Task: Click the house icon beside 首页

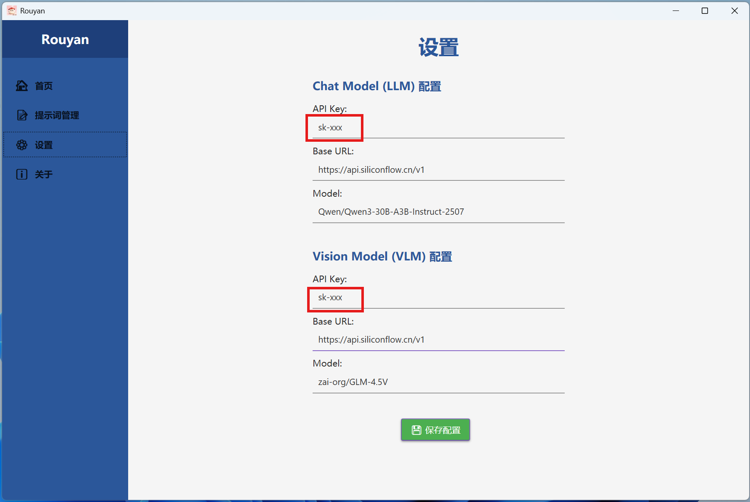Action: [x=22, y=86]
